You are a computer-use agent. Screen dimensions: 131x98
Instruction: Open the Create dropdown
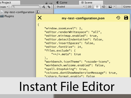click(4, 7)
